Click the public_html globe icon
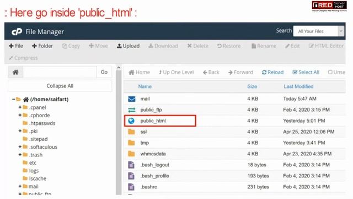This screenshot has width=353, height=199. tap(131, 121)
